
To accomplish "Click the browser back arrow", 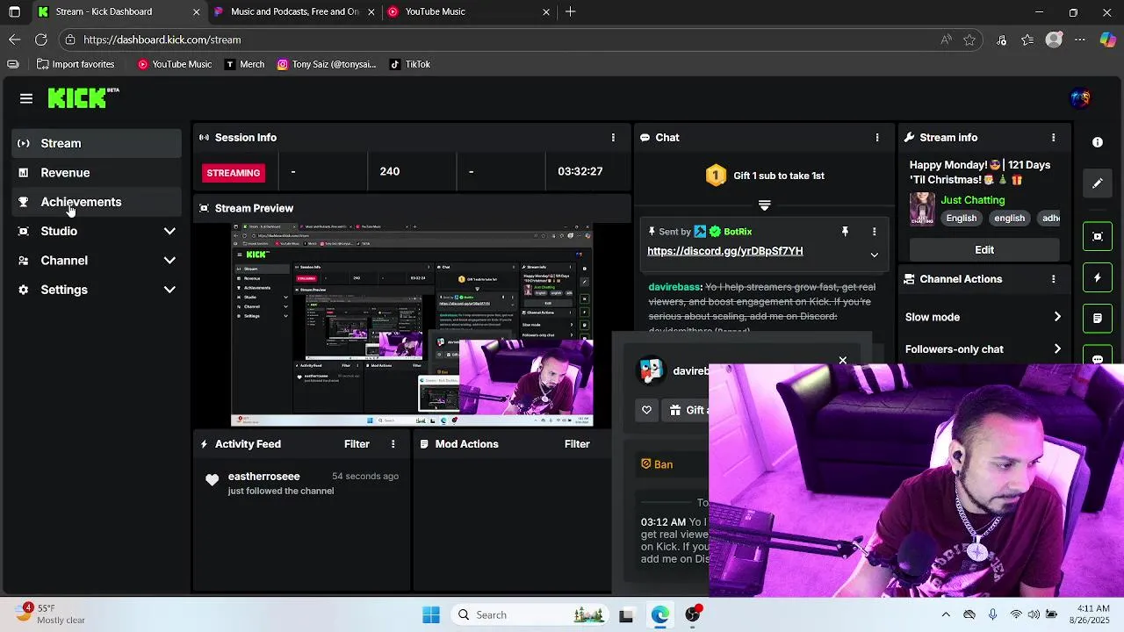I will [14, 39].
